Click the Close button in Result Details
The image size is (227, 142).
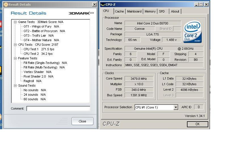click(83, 121)
